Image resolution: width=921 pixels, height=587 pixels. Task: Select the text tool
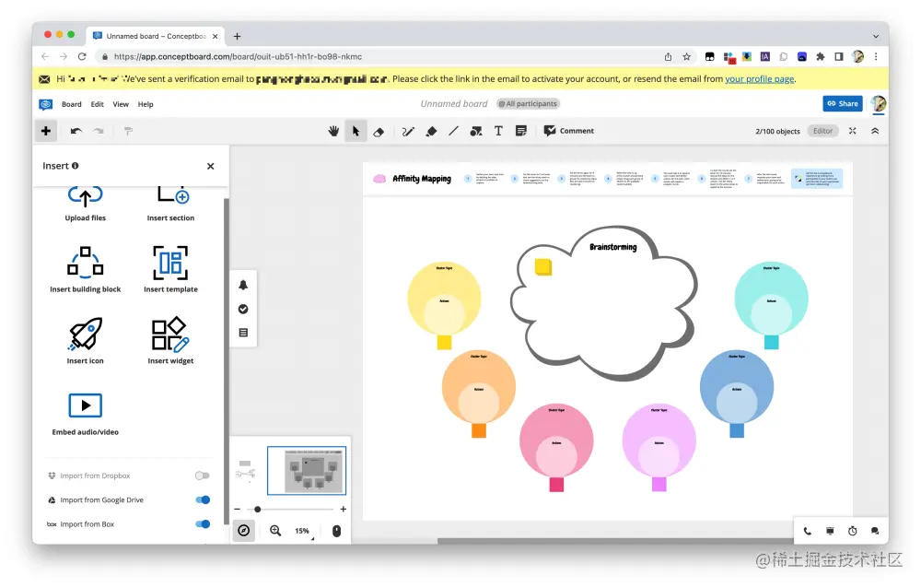(498, 131)
